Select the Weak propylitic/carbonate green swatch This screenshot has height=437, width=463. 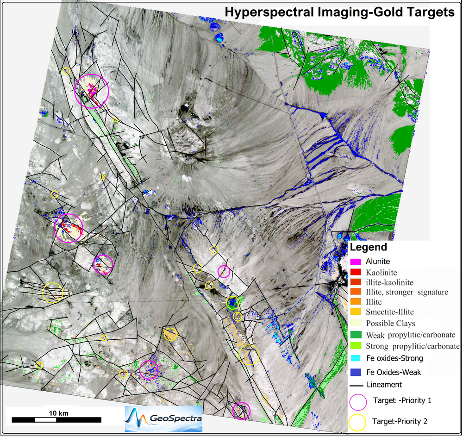356,335
